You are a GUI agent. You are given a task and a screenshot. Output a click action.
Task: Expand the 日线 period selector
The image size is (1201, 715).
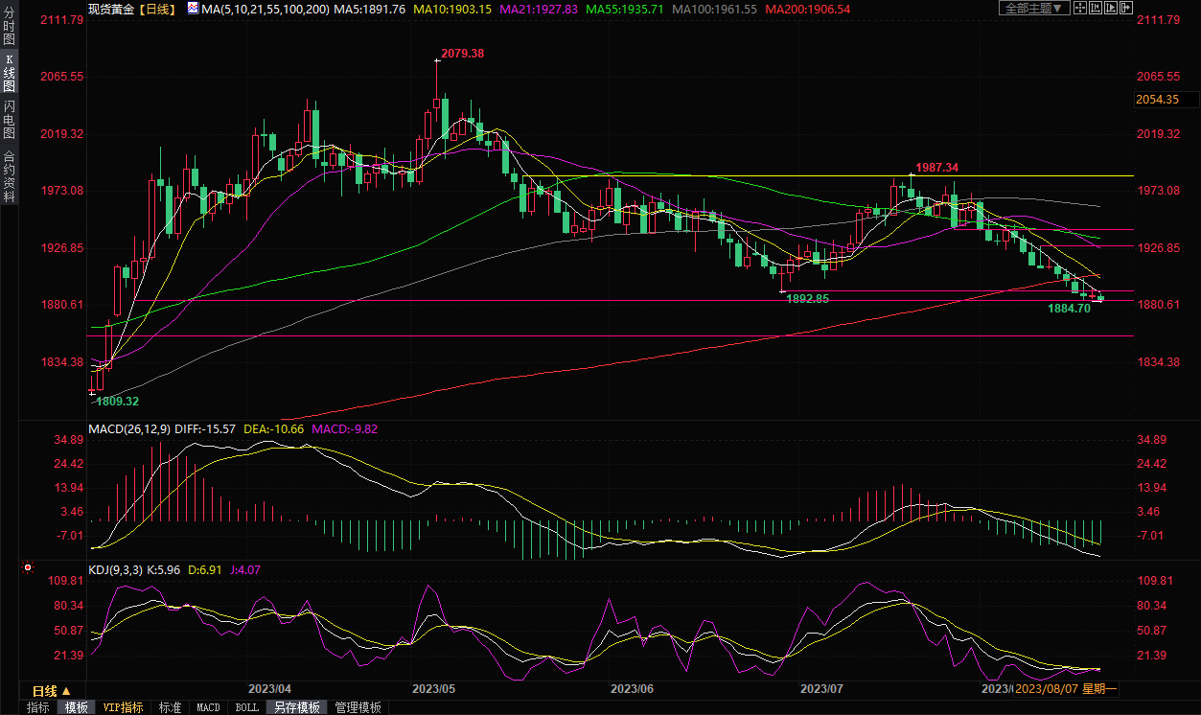coord(51,690)
